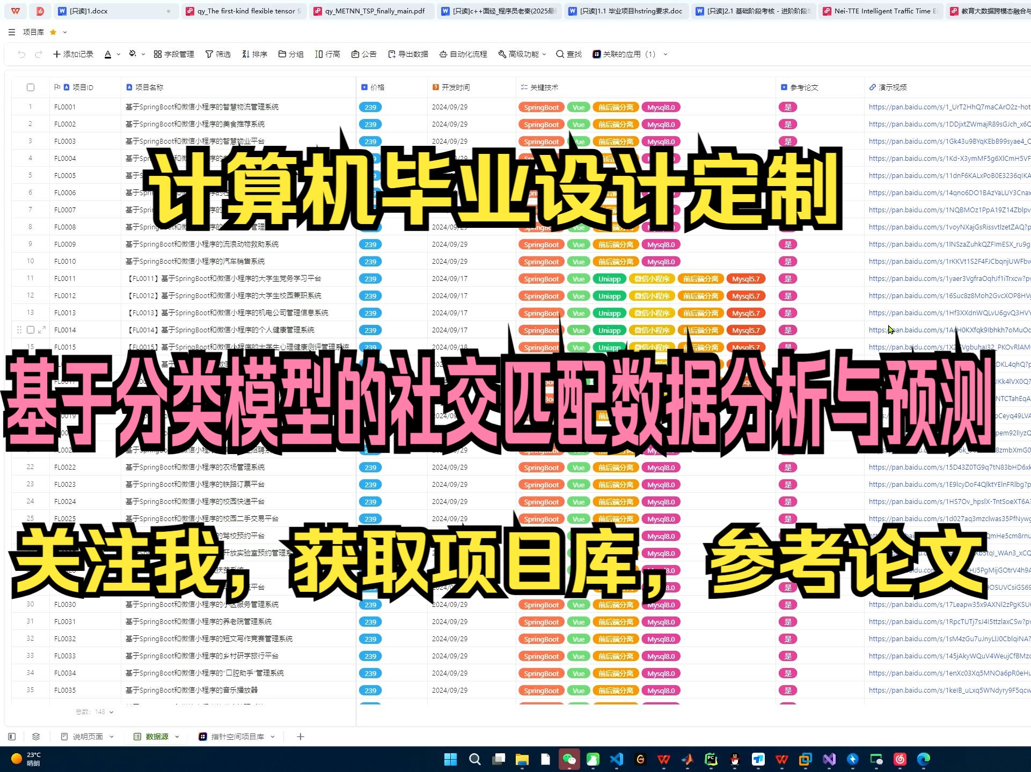The image size is (1031, 772).
Task: Expand the 高级功能 dropdown
Action: point(522,54)
